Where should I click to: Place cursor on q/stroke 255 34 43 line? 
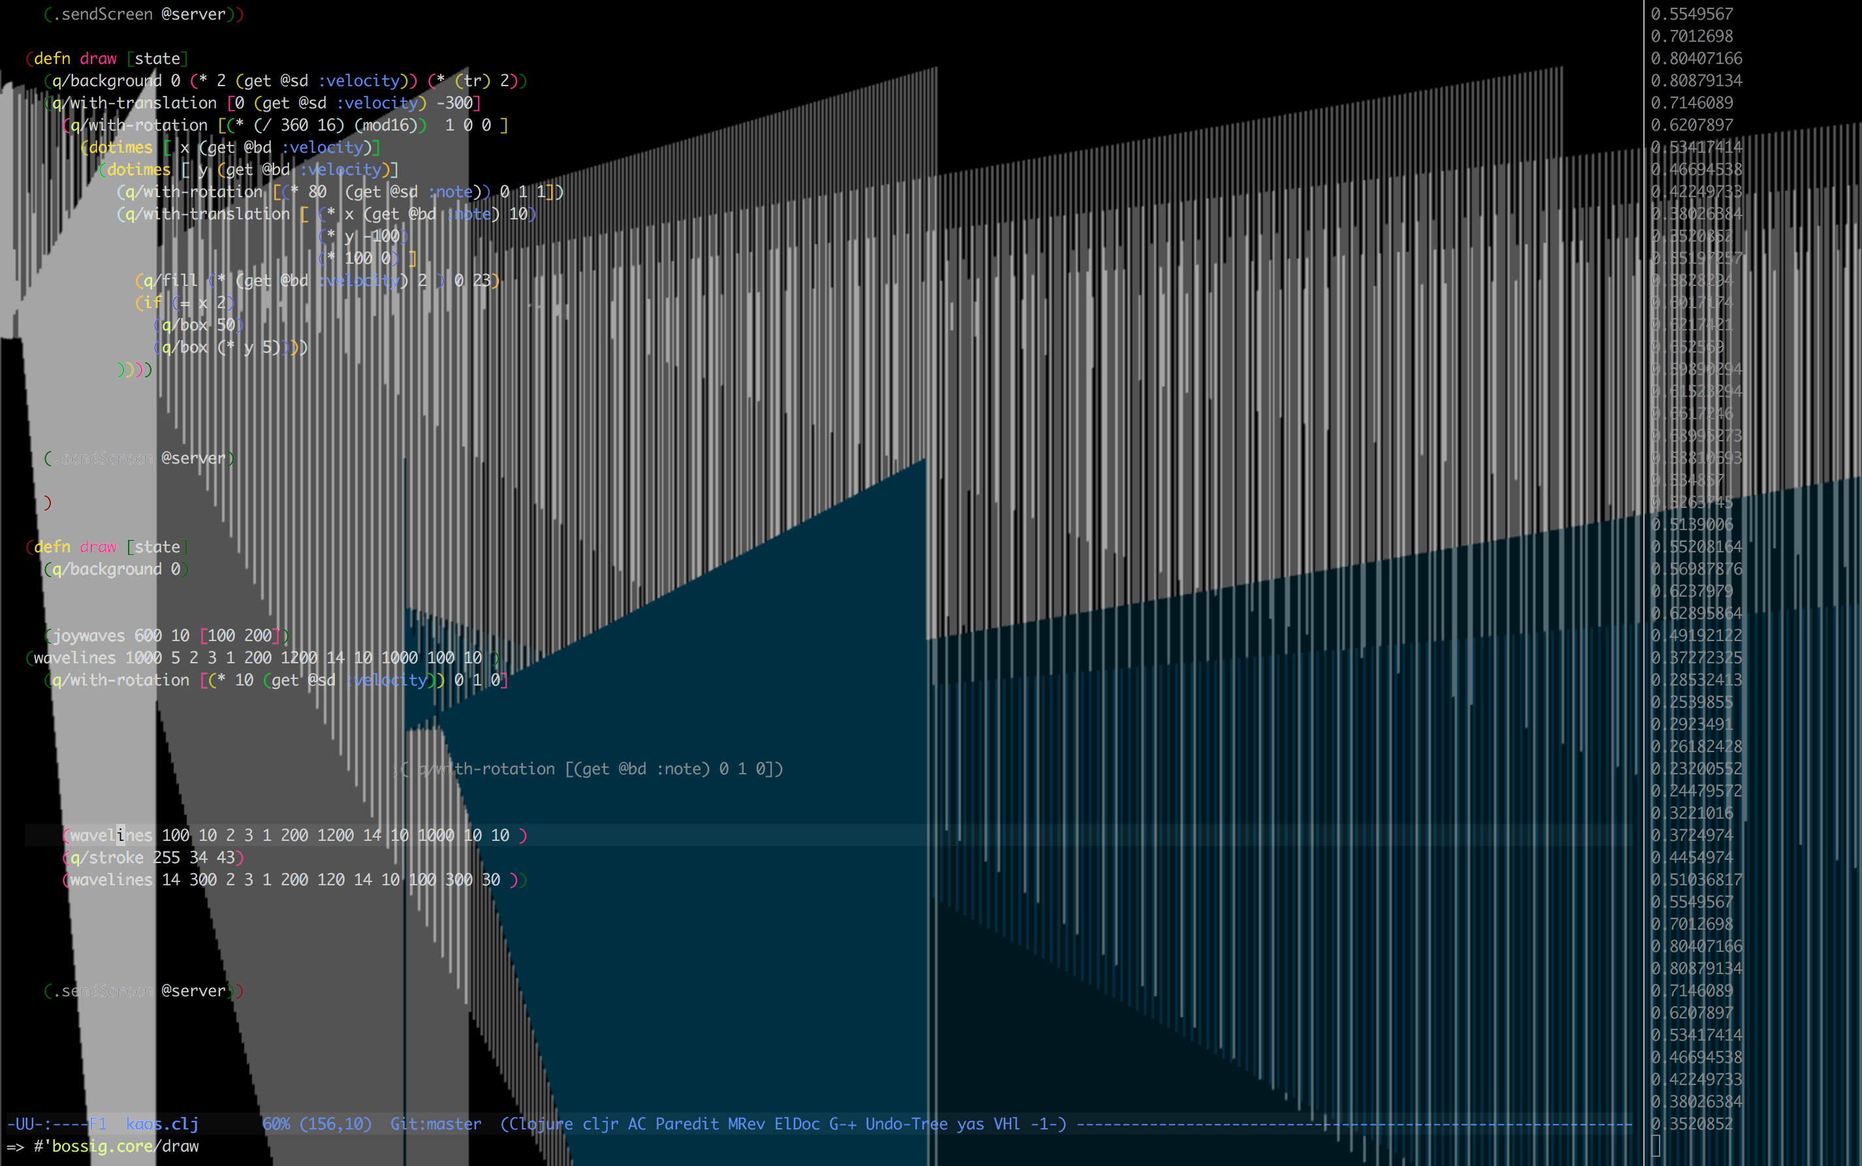click(153, 858)
